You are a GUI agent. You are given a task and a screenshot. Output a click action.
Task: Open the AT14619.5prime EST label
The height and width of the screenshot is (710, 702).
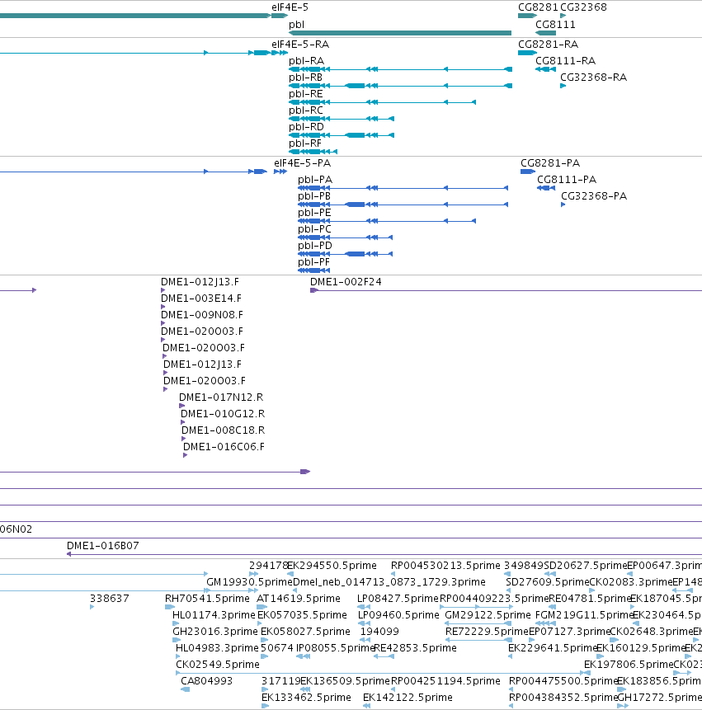(x=299, y=599)
